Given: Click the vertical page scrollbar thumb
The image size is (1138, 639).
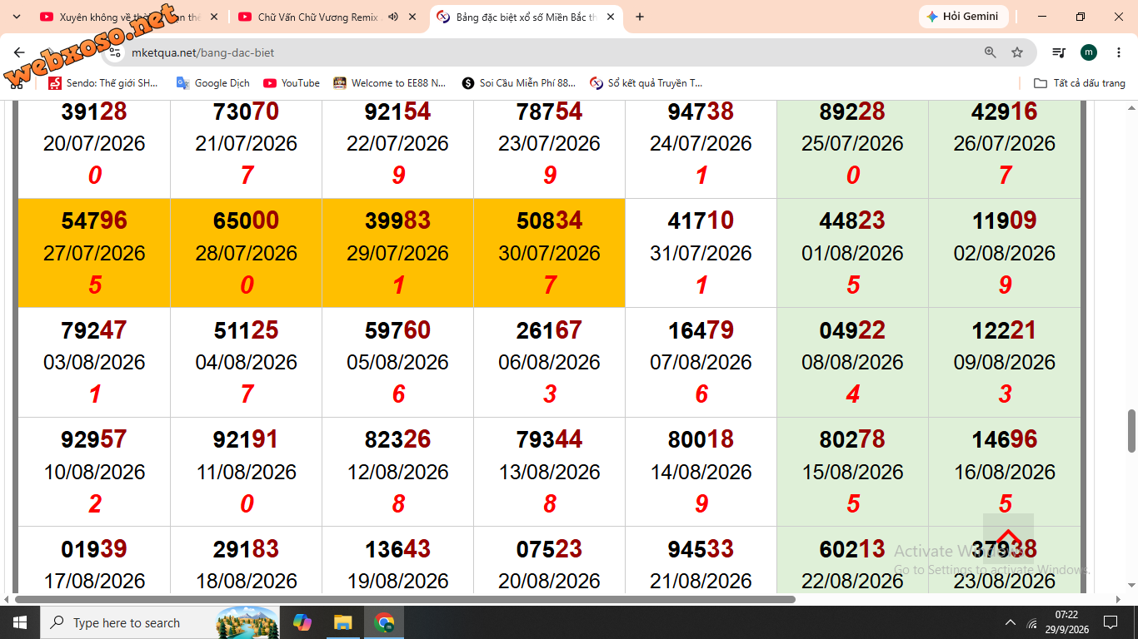Looking at the screenshot, I should coord(1131,431).
